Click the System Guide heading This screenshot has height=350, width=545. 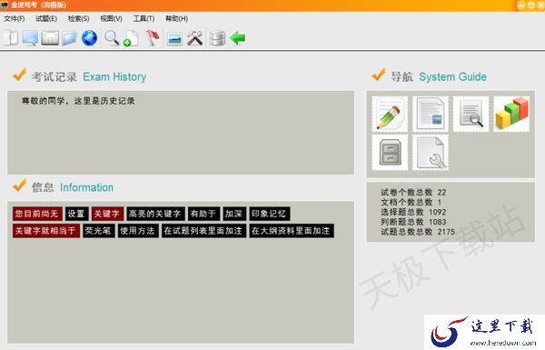click(x=452, y=76)
